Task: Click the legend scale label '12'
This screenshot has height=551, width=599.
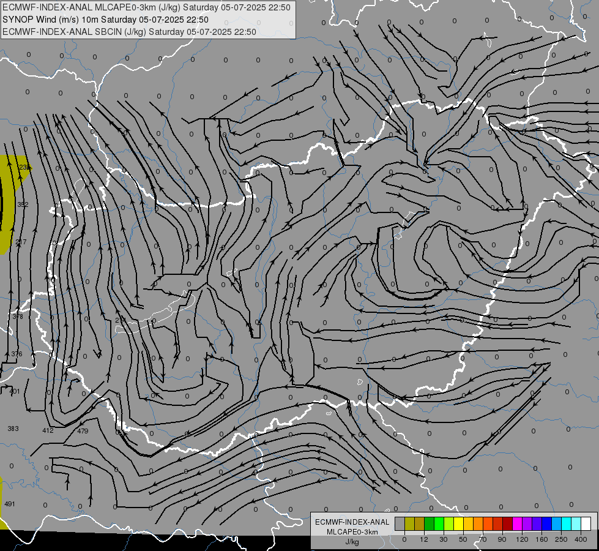Action: pyautogui.click(x=423, y=539)
